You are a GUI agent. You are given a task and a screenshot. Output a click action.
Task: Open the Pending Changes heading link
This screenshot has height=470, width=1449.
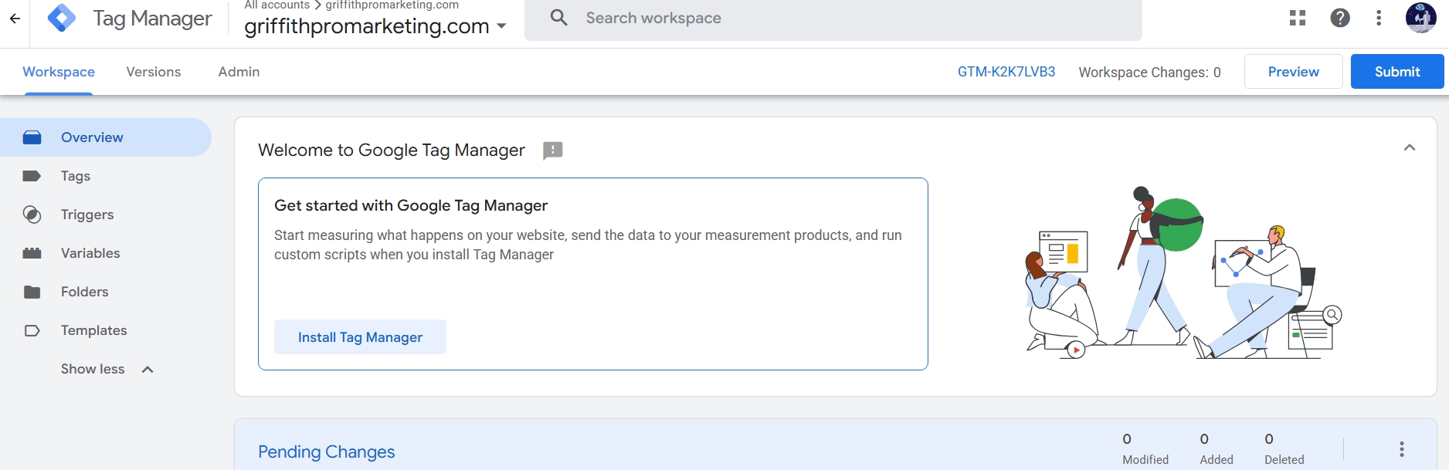326,452
